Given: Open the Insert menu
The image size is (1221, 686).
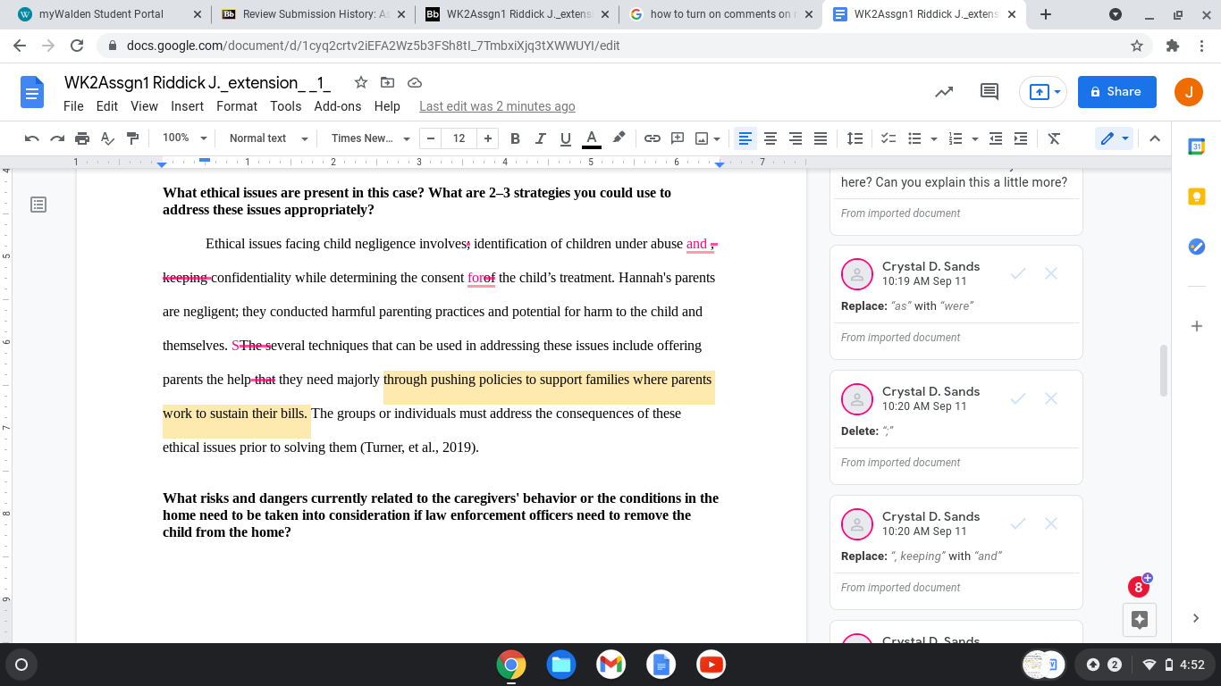Looking at the screenshot, I should point(188,106).
